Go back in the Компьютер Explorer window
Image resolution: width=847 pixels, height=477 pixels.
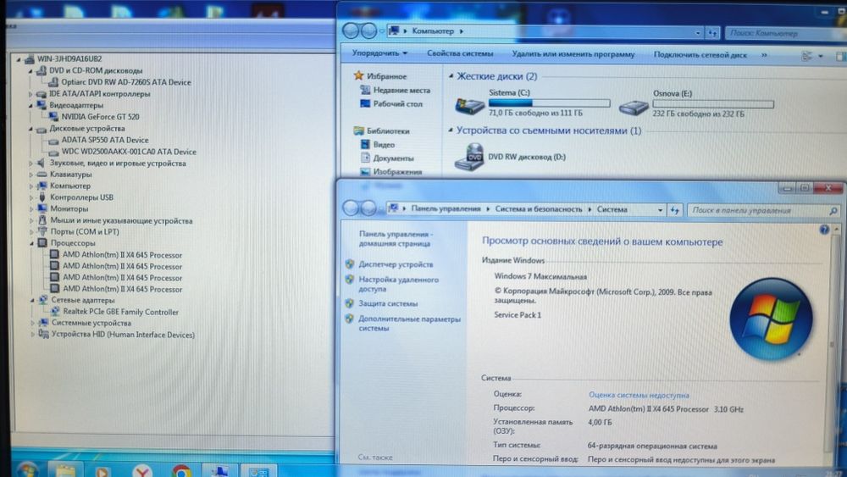coord(351,31)
